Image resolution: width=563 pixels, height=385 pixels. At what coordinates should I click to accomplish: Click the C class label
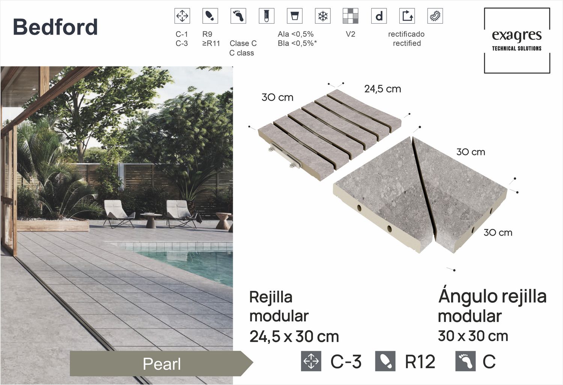(x=242, y=53)
